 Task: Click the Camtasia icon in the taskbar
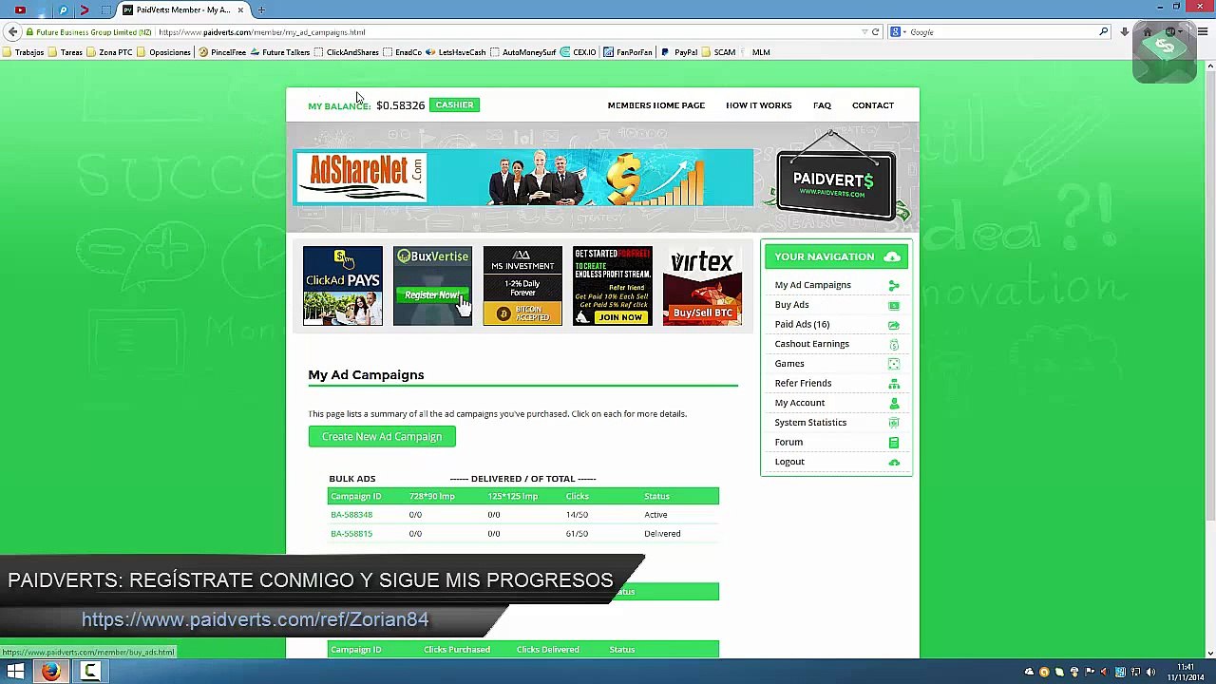point(90,672)
